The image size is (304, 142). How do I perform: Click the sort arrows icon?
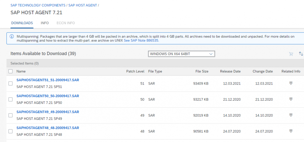click(x=301, y=54)
